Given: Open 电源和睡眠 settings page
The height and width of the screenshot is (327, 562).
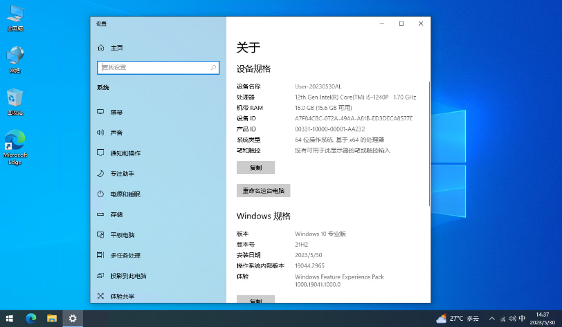Looking at the screenshot, I should point(125,194).
